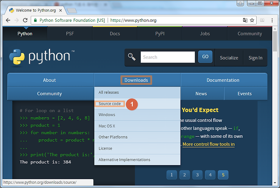The image size is (280, 188).
Task: Close the Welcome to Python.org tab
Action: click(61, 10)
